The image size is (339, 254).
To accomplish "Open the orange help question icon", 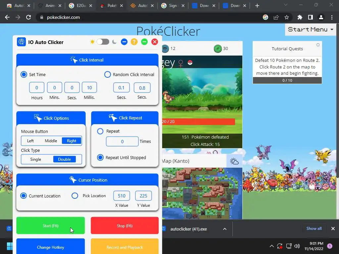I will pos(134,42).
